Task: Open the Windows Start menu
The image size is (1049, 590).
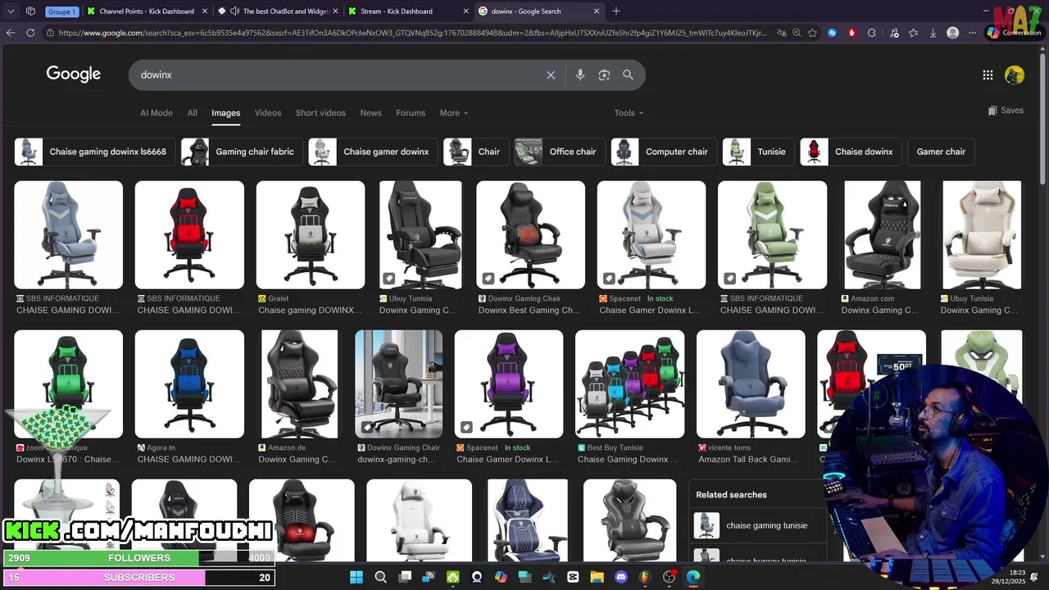Action: point(356,577)
